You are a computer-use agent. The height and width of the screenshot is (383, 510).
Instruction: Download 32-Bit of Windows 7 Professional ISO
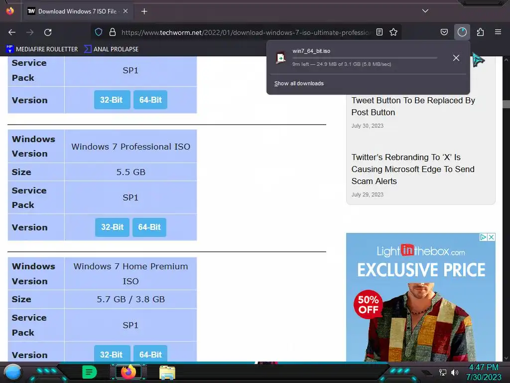pos(112,227)
